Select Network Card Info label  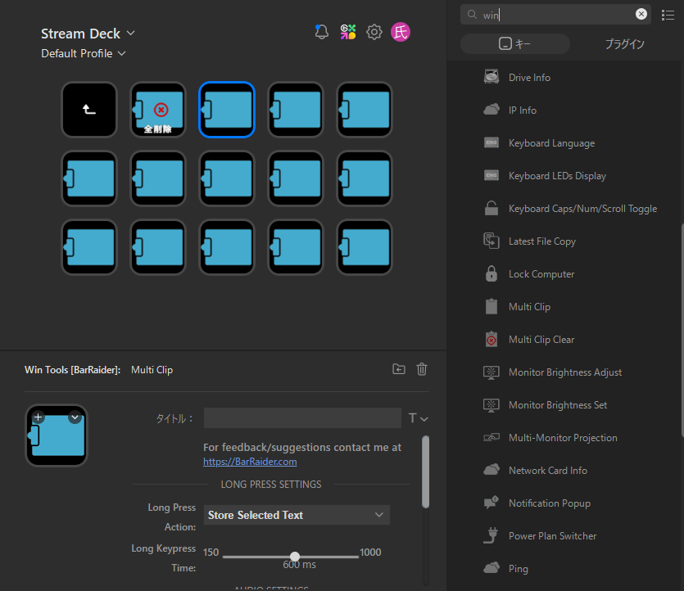[x=547, y=471]
